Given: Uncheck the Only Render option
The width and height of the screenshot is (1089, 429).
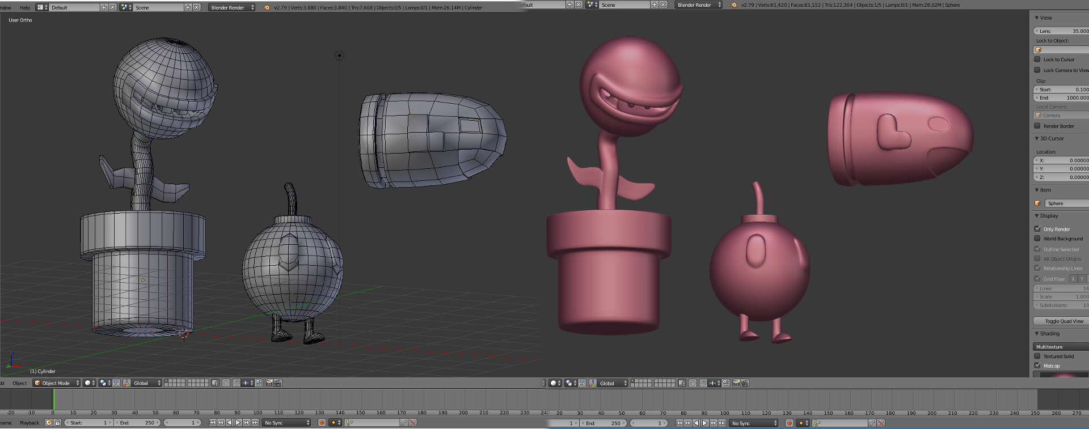Looking at the screenshot, I should coord(1037,229).
